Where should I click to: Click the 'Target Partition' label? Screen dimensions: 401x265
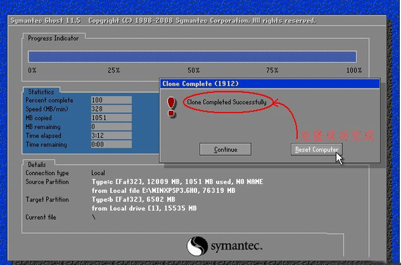pos(47,200)
